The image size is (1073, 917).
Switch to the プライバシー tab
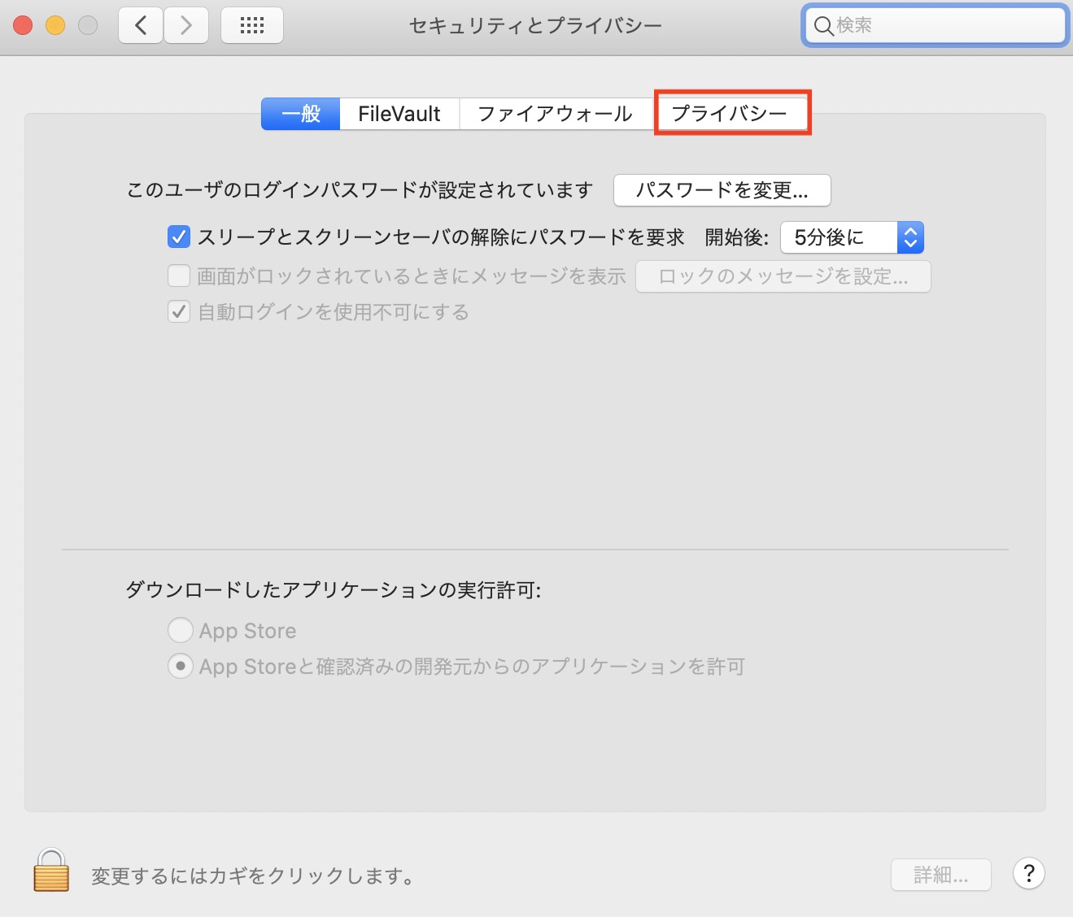pos(730,114)
